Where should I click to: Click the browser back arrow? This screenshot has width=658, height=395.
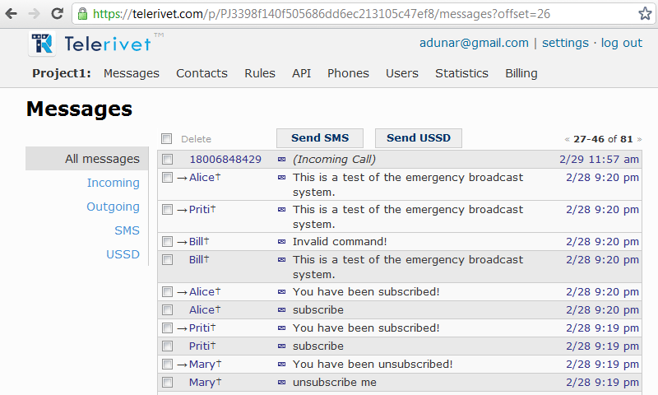click(x=11, y=14)
